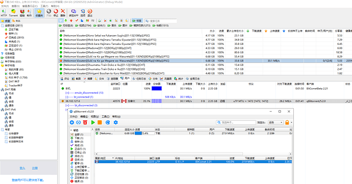Toggle the 视频(2794) tag filter
Screen dimensions: 352x184
(83, 25)
